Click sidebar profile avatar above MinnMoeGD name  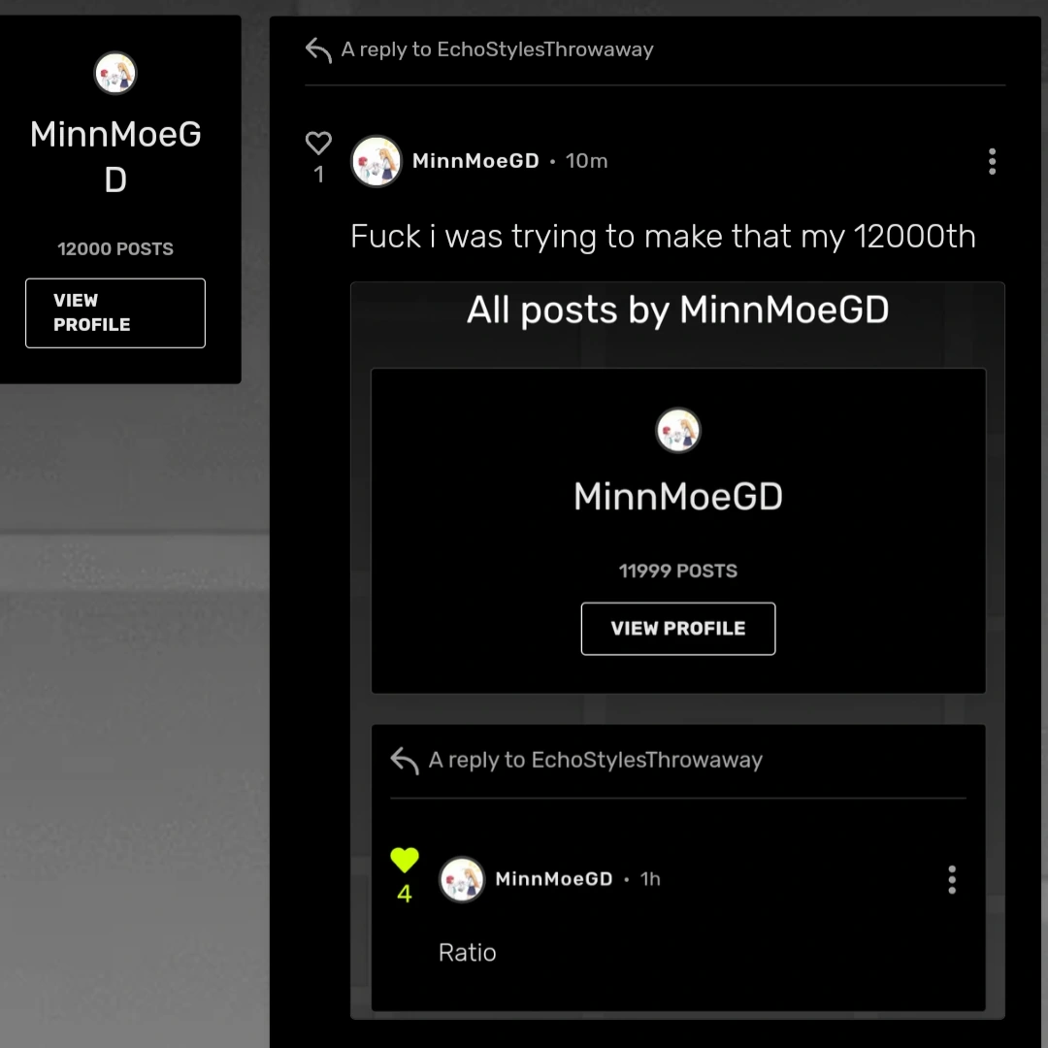(115, 74)
